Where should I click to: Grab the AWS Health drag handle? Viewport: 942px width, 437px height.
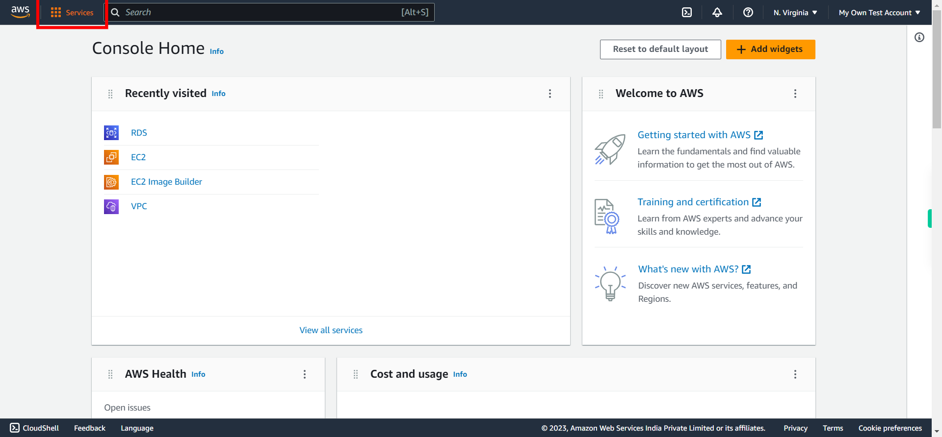pyautogui.click(x=110, y=374)
